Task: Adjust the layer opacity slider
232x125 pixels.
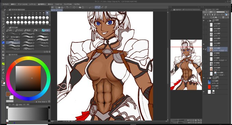Action: 220,12
